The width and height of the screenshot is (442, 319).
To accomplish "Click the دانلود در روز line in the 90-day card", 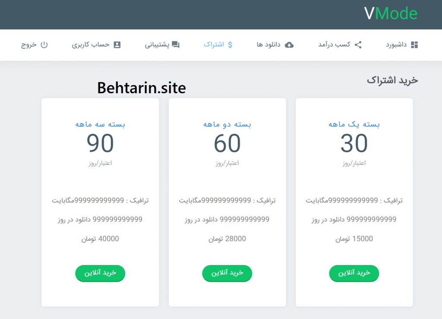I will click(x=100, y=219).
